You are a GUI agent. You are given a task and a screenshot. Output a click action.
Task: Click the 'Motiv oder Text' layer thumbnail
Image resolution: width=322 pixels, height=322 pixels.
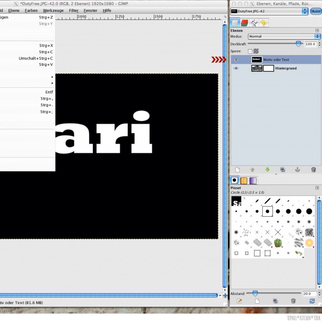(257, 60)
